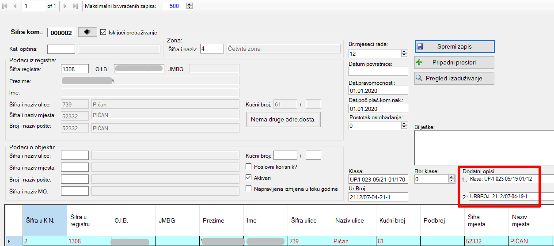Go to the first record in navigator

(x=5, y=6)
